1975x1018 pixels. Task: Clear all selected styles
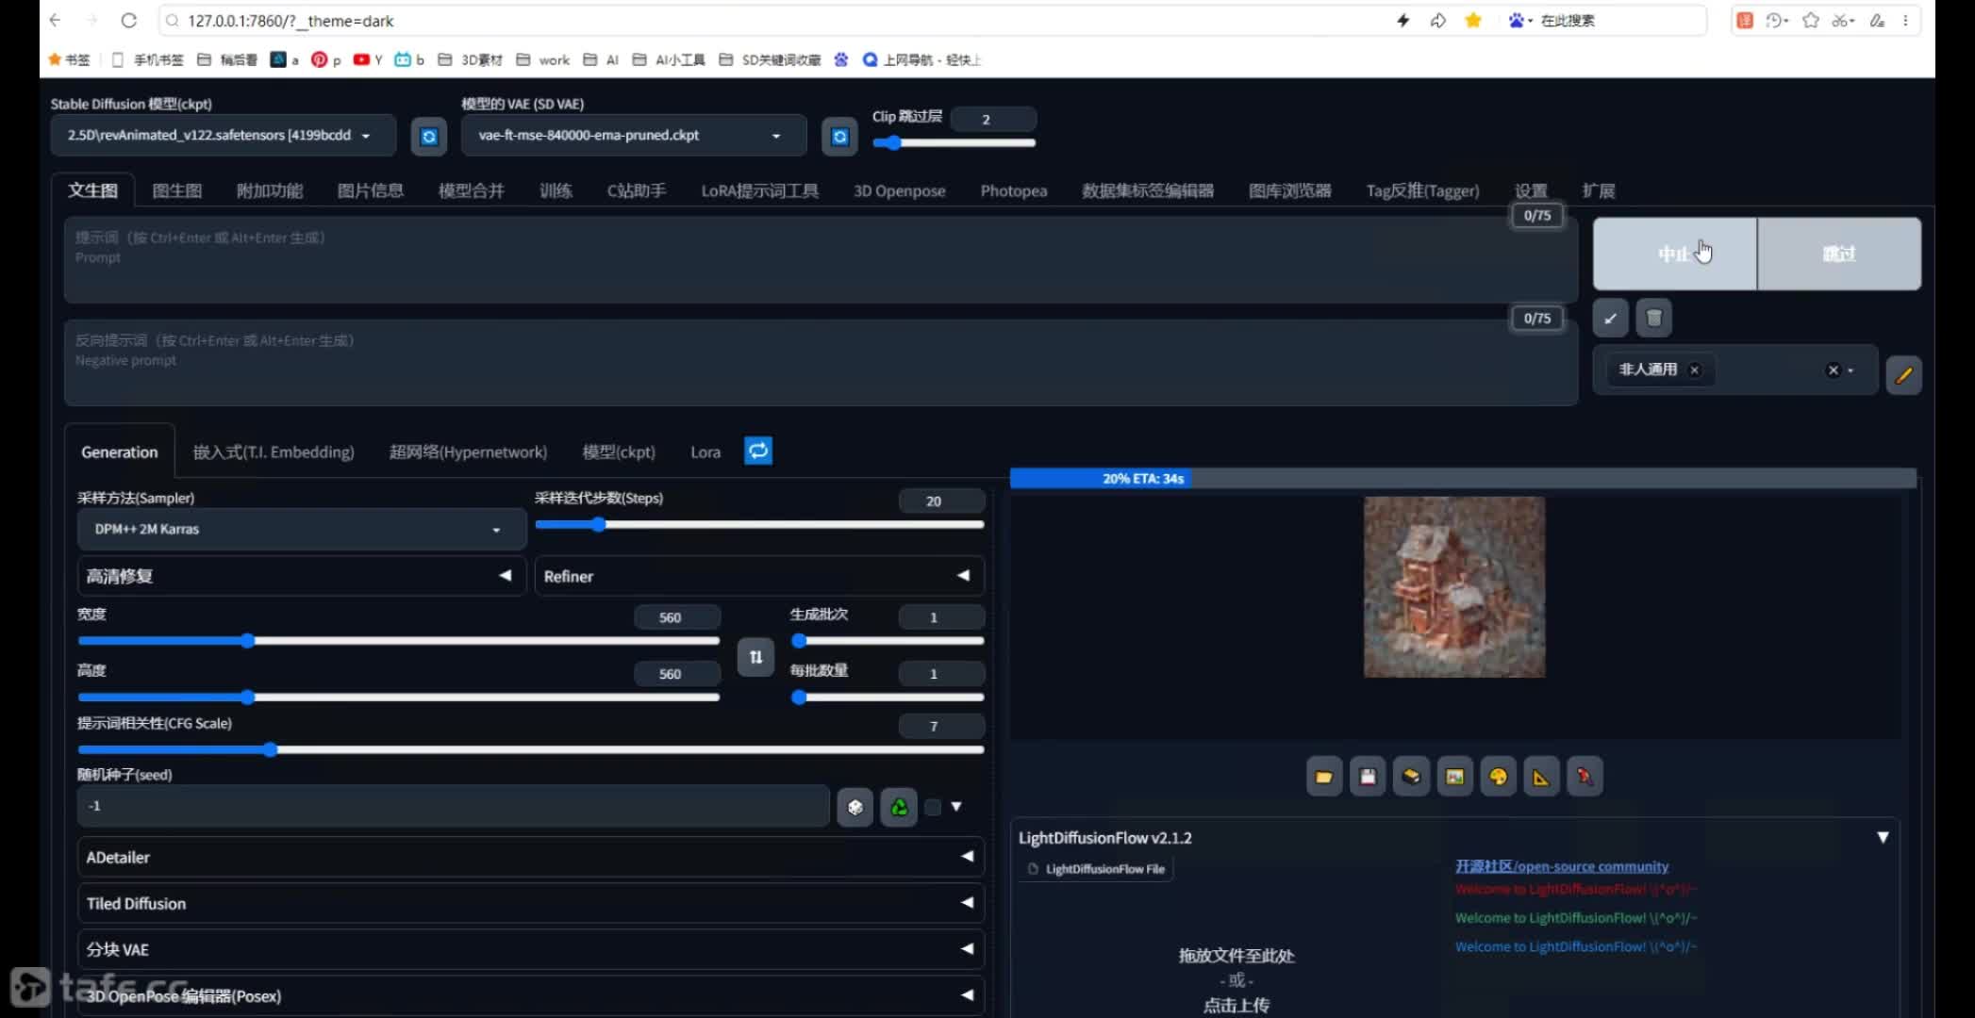click(x=1834, y=370)
